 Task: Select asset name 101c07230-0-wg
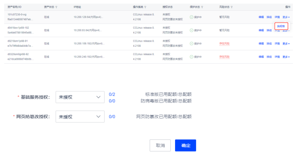pyautogui.click(x=17, y=14)
